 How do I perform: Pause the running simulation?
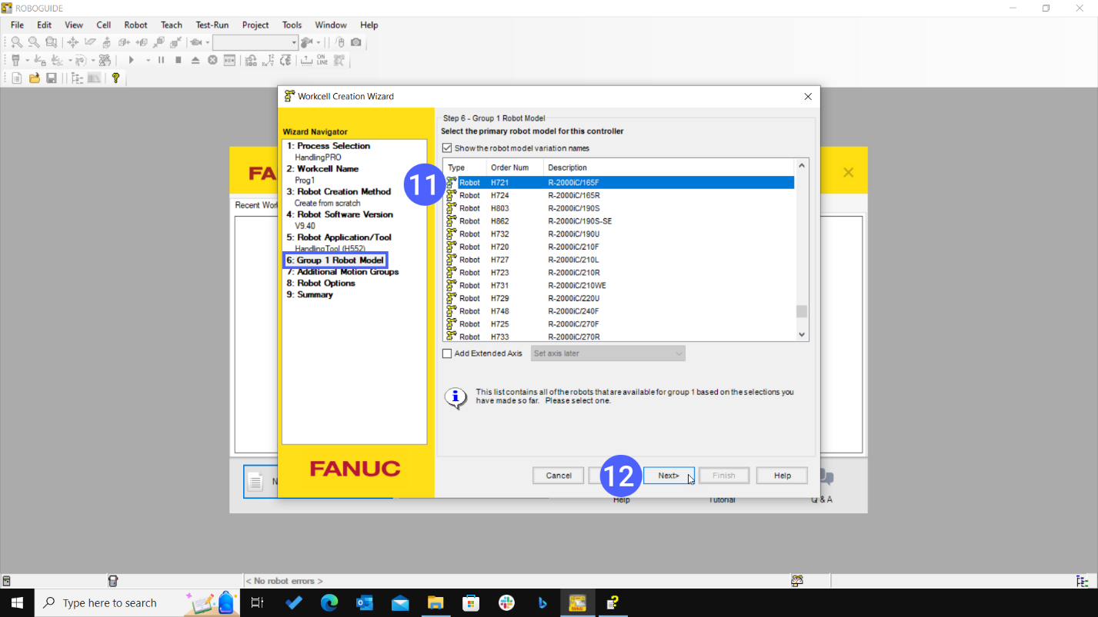[161, 59]
